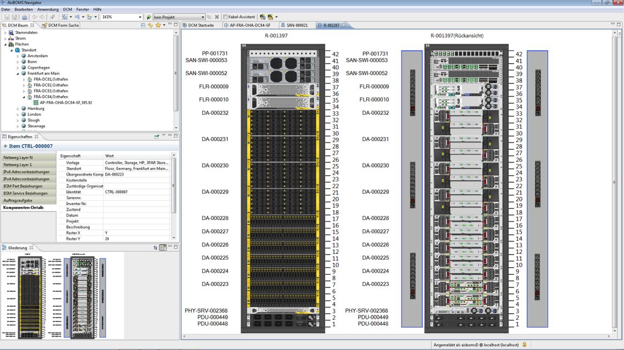Switch to DCM Startseite tab
624x350 pixels.
coord(198,25)
